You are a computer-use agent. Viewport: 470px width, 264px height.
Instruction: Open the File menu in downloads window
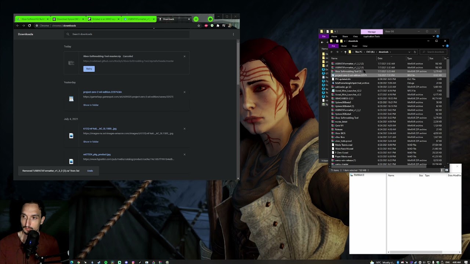333,46
